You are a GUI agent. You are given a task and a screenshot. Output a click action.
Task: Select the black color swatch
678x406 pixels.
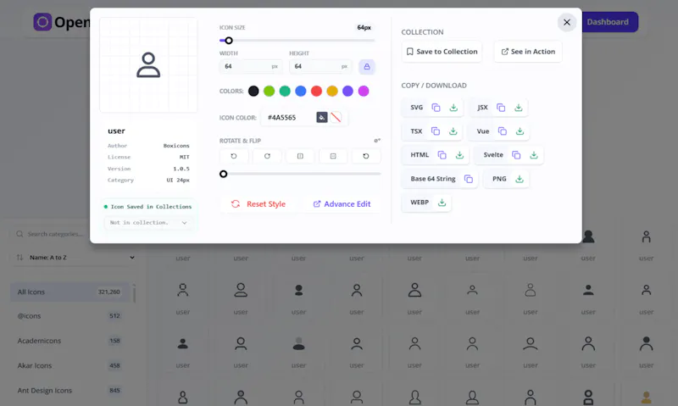click(x=253, y=92)
